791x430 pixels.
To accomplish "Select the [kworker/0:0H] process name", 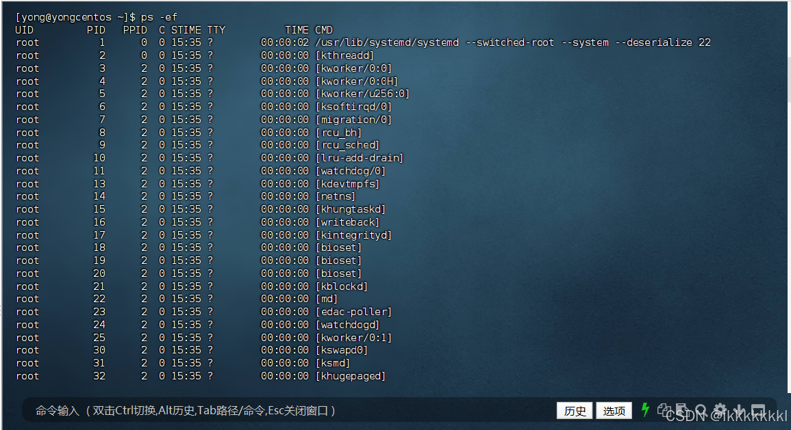I will pos(357,81).
